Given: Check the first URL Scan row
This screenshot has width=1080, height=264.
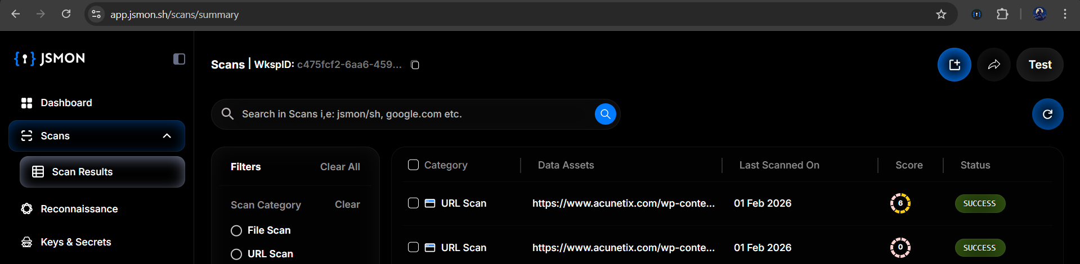Looking at the screenshot, I should click(413, 203).
